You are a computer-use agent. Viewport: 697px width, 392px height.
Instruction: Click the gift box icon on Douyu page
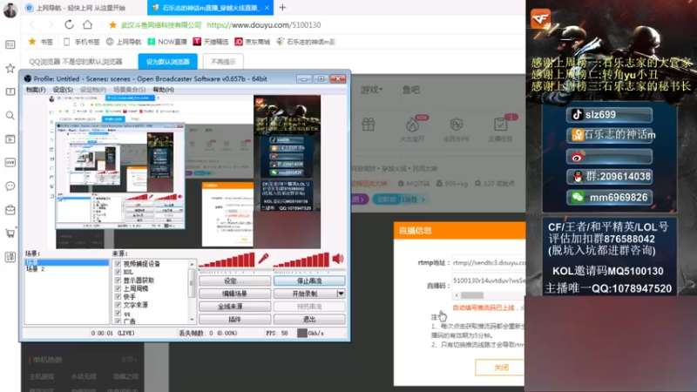(368, 125)
